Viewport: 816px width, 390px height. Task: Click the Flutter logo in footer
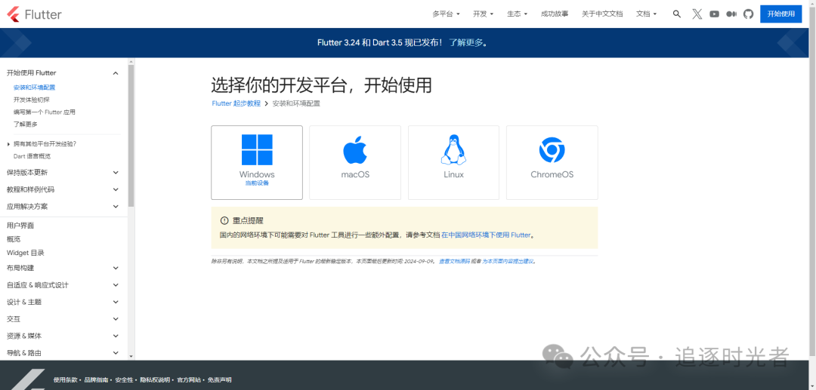click(27, 379)
